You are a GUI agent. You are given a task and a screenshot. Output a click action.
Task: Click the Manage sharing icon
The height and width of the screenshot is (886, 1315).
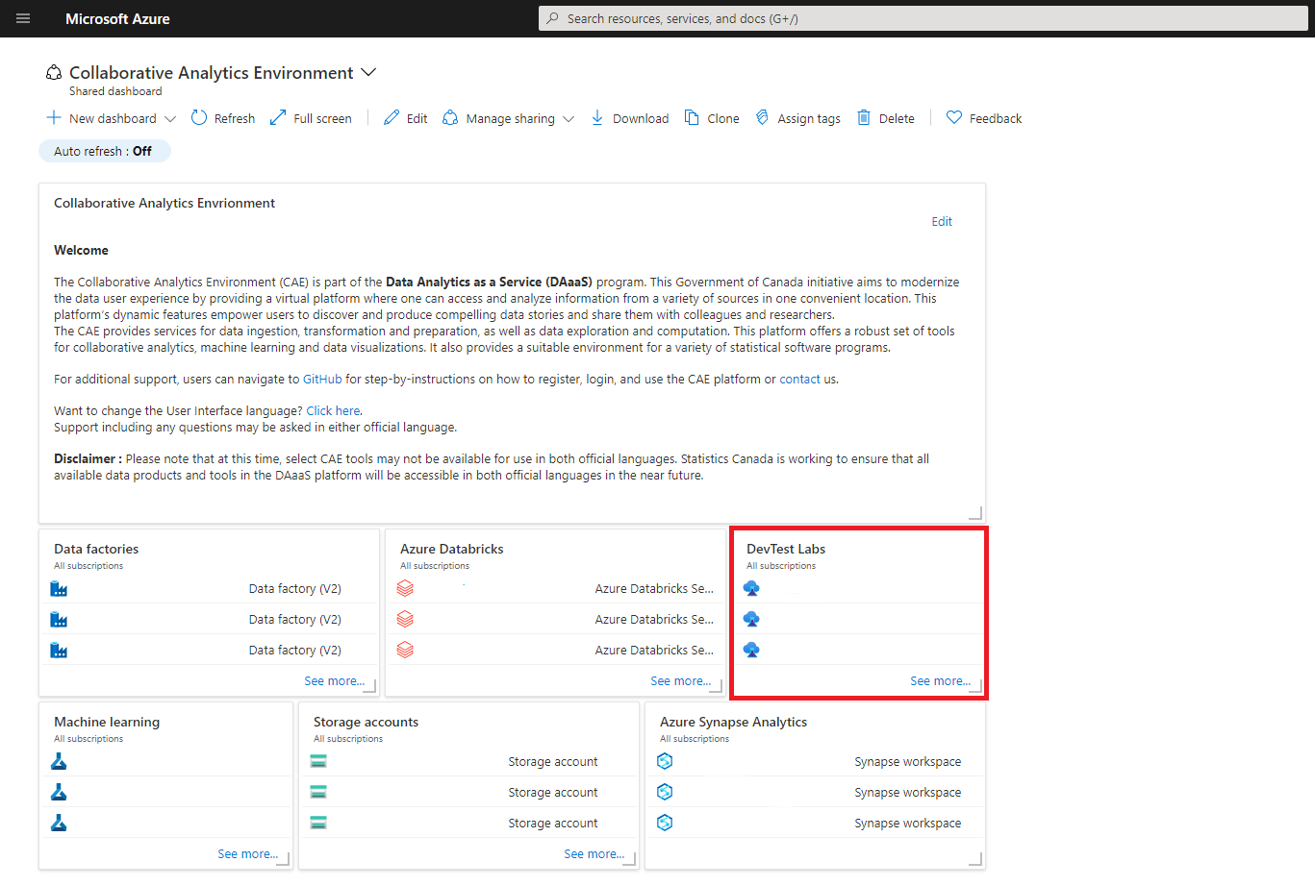point(450,117)
